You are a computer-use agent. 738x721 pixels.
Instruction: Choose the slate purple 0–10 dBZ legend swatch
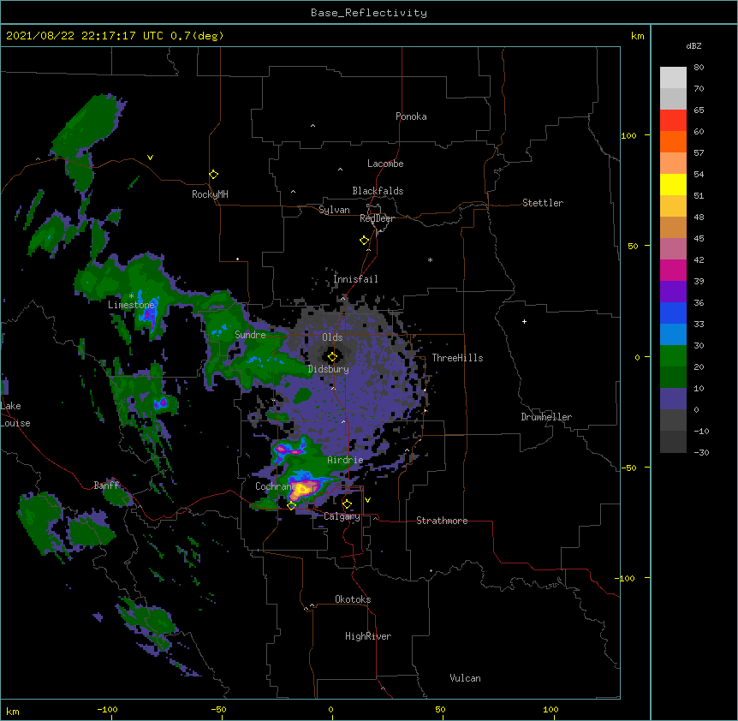click(673, 399)
